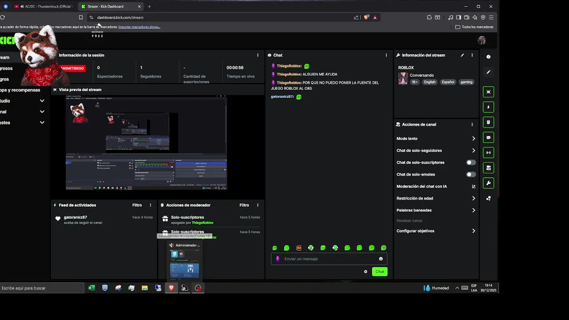Click Humedad weather widget in taskbar

(436, 288)
